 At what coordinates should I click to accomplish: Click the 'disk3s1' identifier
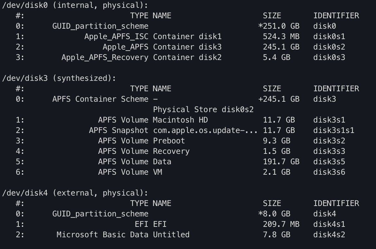[x=329, y=120]
